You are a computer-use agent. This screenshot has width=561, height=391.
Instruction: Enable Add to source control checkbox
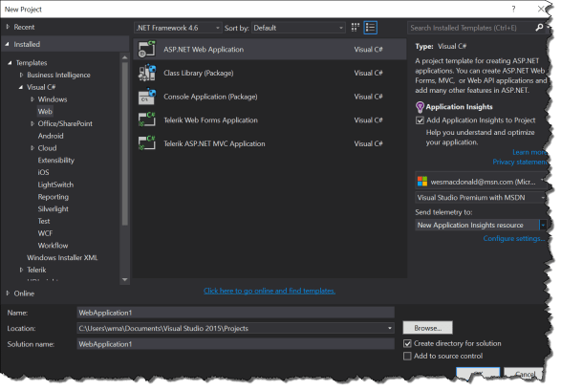pos(407,356)
